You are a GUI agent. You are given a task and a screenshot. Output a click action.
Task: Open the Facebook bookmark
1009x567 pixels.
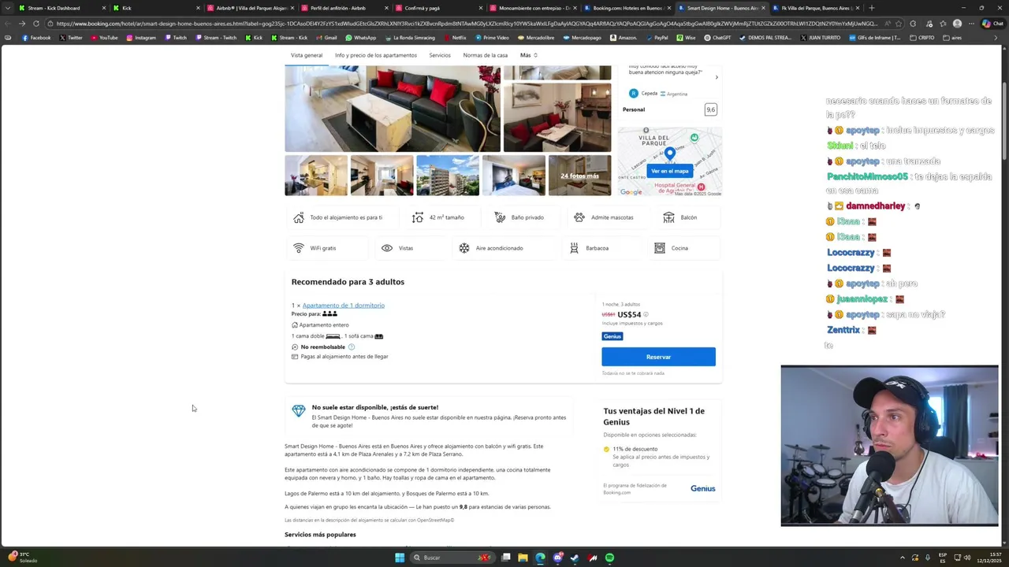click(x=36, y=38)
